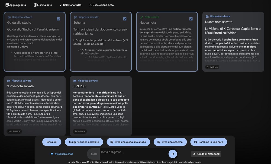Click Suggerisci idee correlate button
The image size is (271, 164).
click(x=84, y=142)
